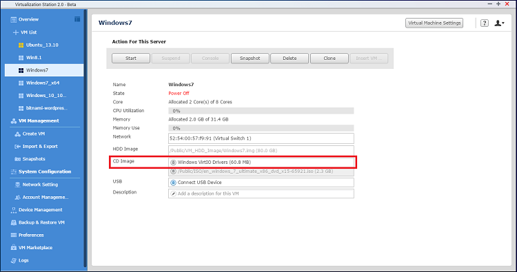
Task: Click the HDD Image path field
Action: tap(261, 151)
